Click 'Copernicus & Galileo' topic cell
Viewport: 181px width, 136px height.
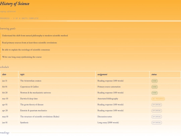click(57, 87)
